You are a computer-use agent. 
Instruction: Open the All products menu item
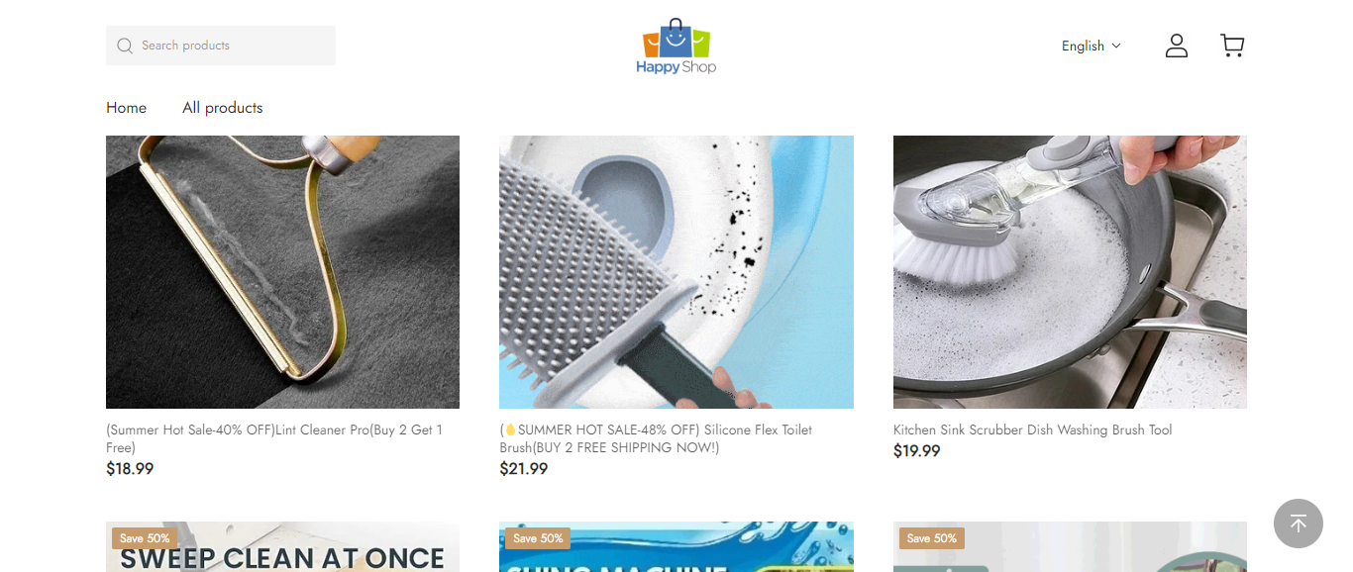coord(222,108)
